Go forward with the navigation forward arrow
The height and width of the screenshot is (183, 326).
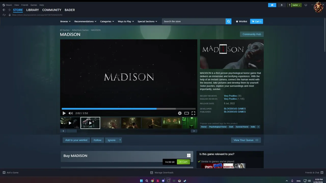tap(9, 10)
